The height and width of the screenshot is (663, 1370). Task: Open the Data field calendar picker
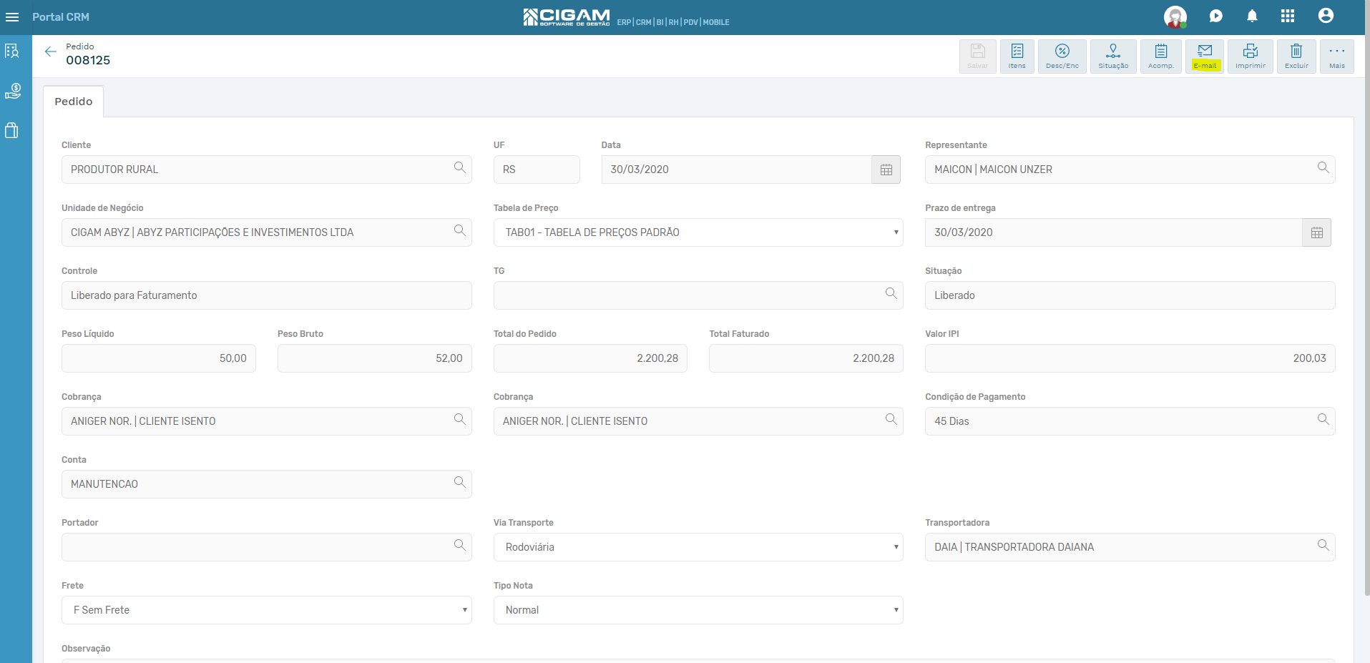(886, 170)
